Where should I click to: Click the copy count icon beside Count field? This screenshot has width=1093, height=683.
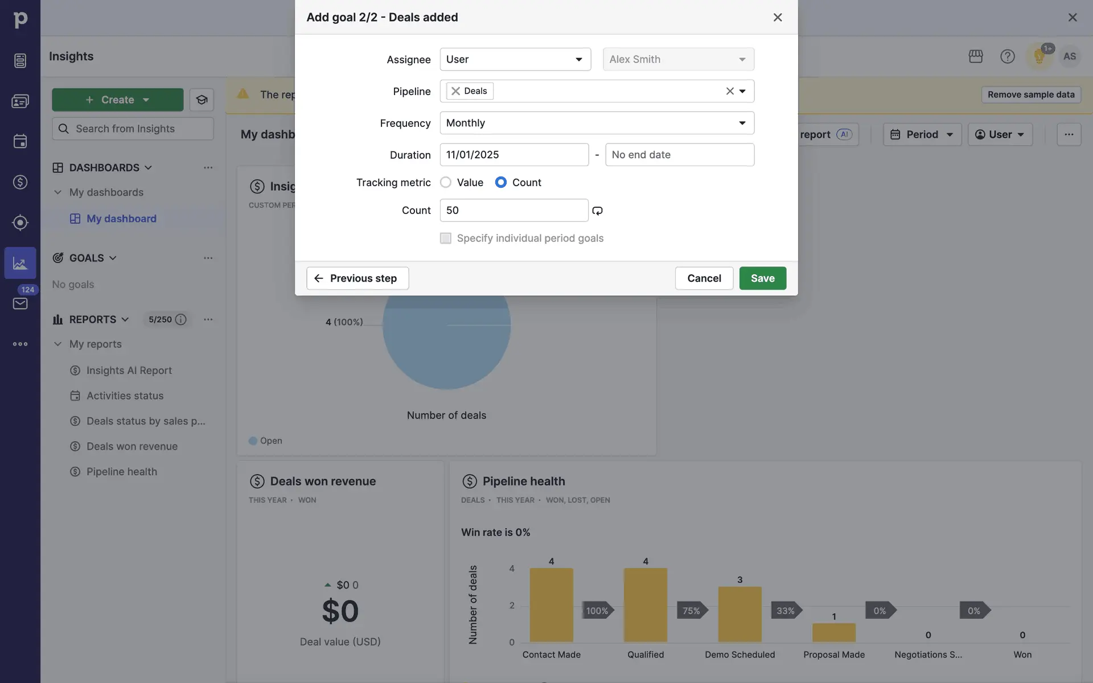(x=597, y=211)
